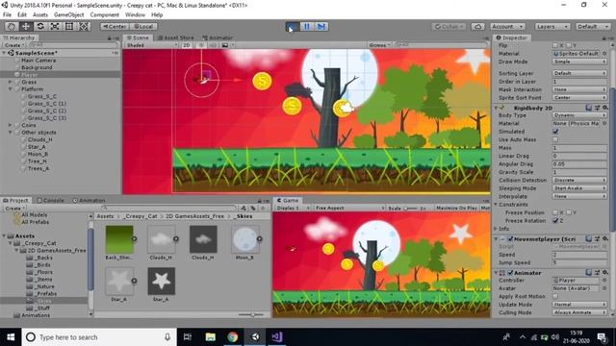Open Movemetplayer script settings gear
This screenshot has width=616, height=346.
(x=605, y=238)
